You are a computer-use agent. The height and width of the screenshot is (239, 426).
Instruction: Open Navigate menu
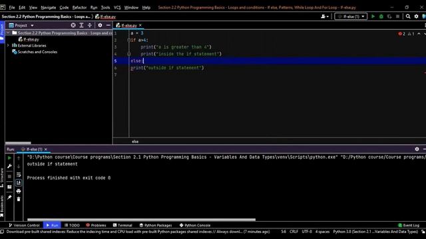(49, 7)
